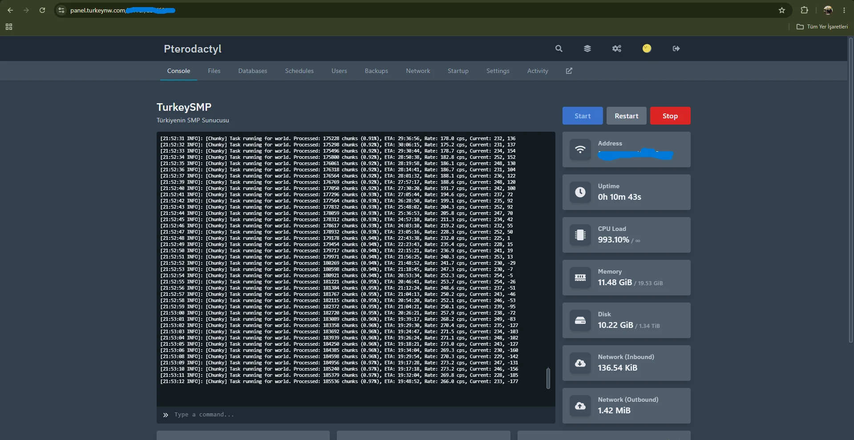Click the blue Start button
854x440 pixels.
point(583,116)
